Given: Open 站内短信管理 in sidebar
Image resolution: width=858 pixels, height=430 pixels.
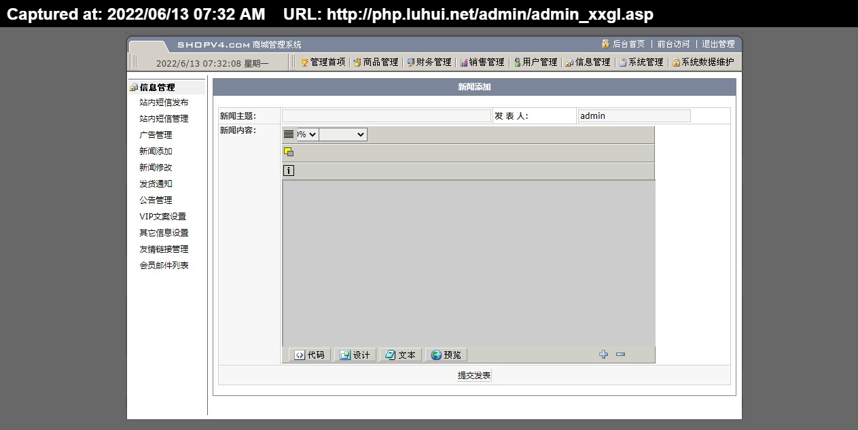Looking at the screenshot, I should [x=164, y=119].
